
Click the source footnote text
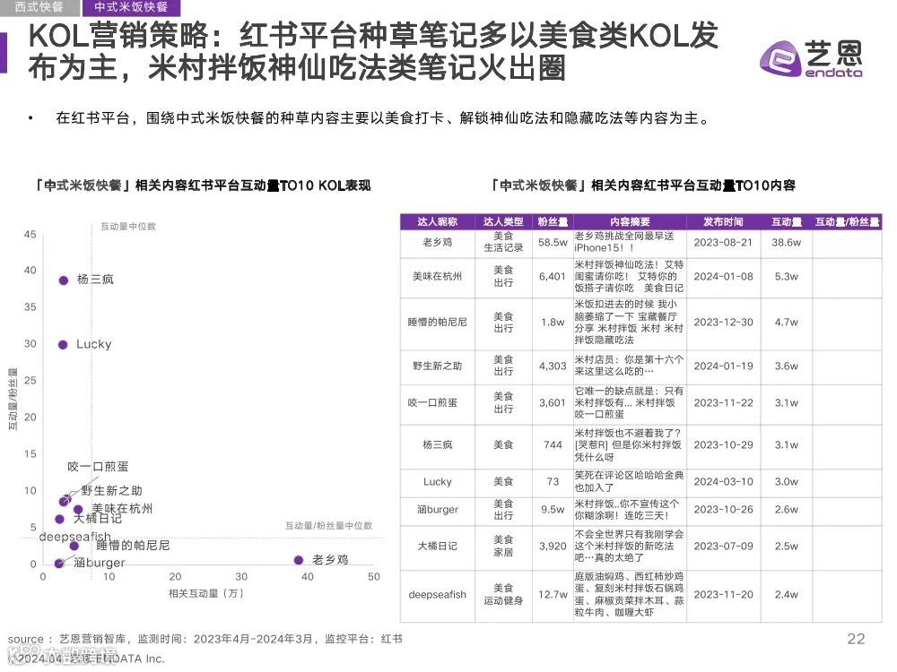[205, 639]
